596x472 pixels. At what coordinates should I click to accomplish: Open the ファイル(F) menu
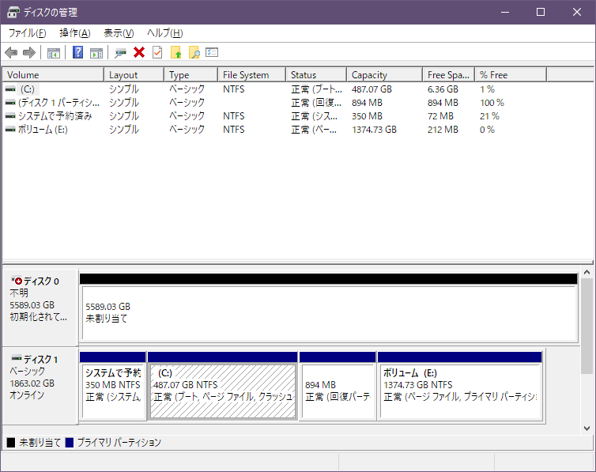click(x=28, y=33)
